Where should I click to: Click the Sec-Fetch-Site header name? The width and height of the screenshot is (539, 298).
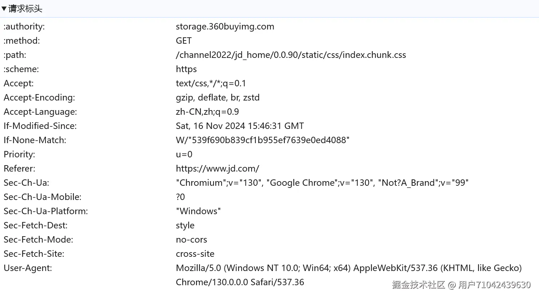coord(34,254)
